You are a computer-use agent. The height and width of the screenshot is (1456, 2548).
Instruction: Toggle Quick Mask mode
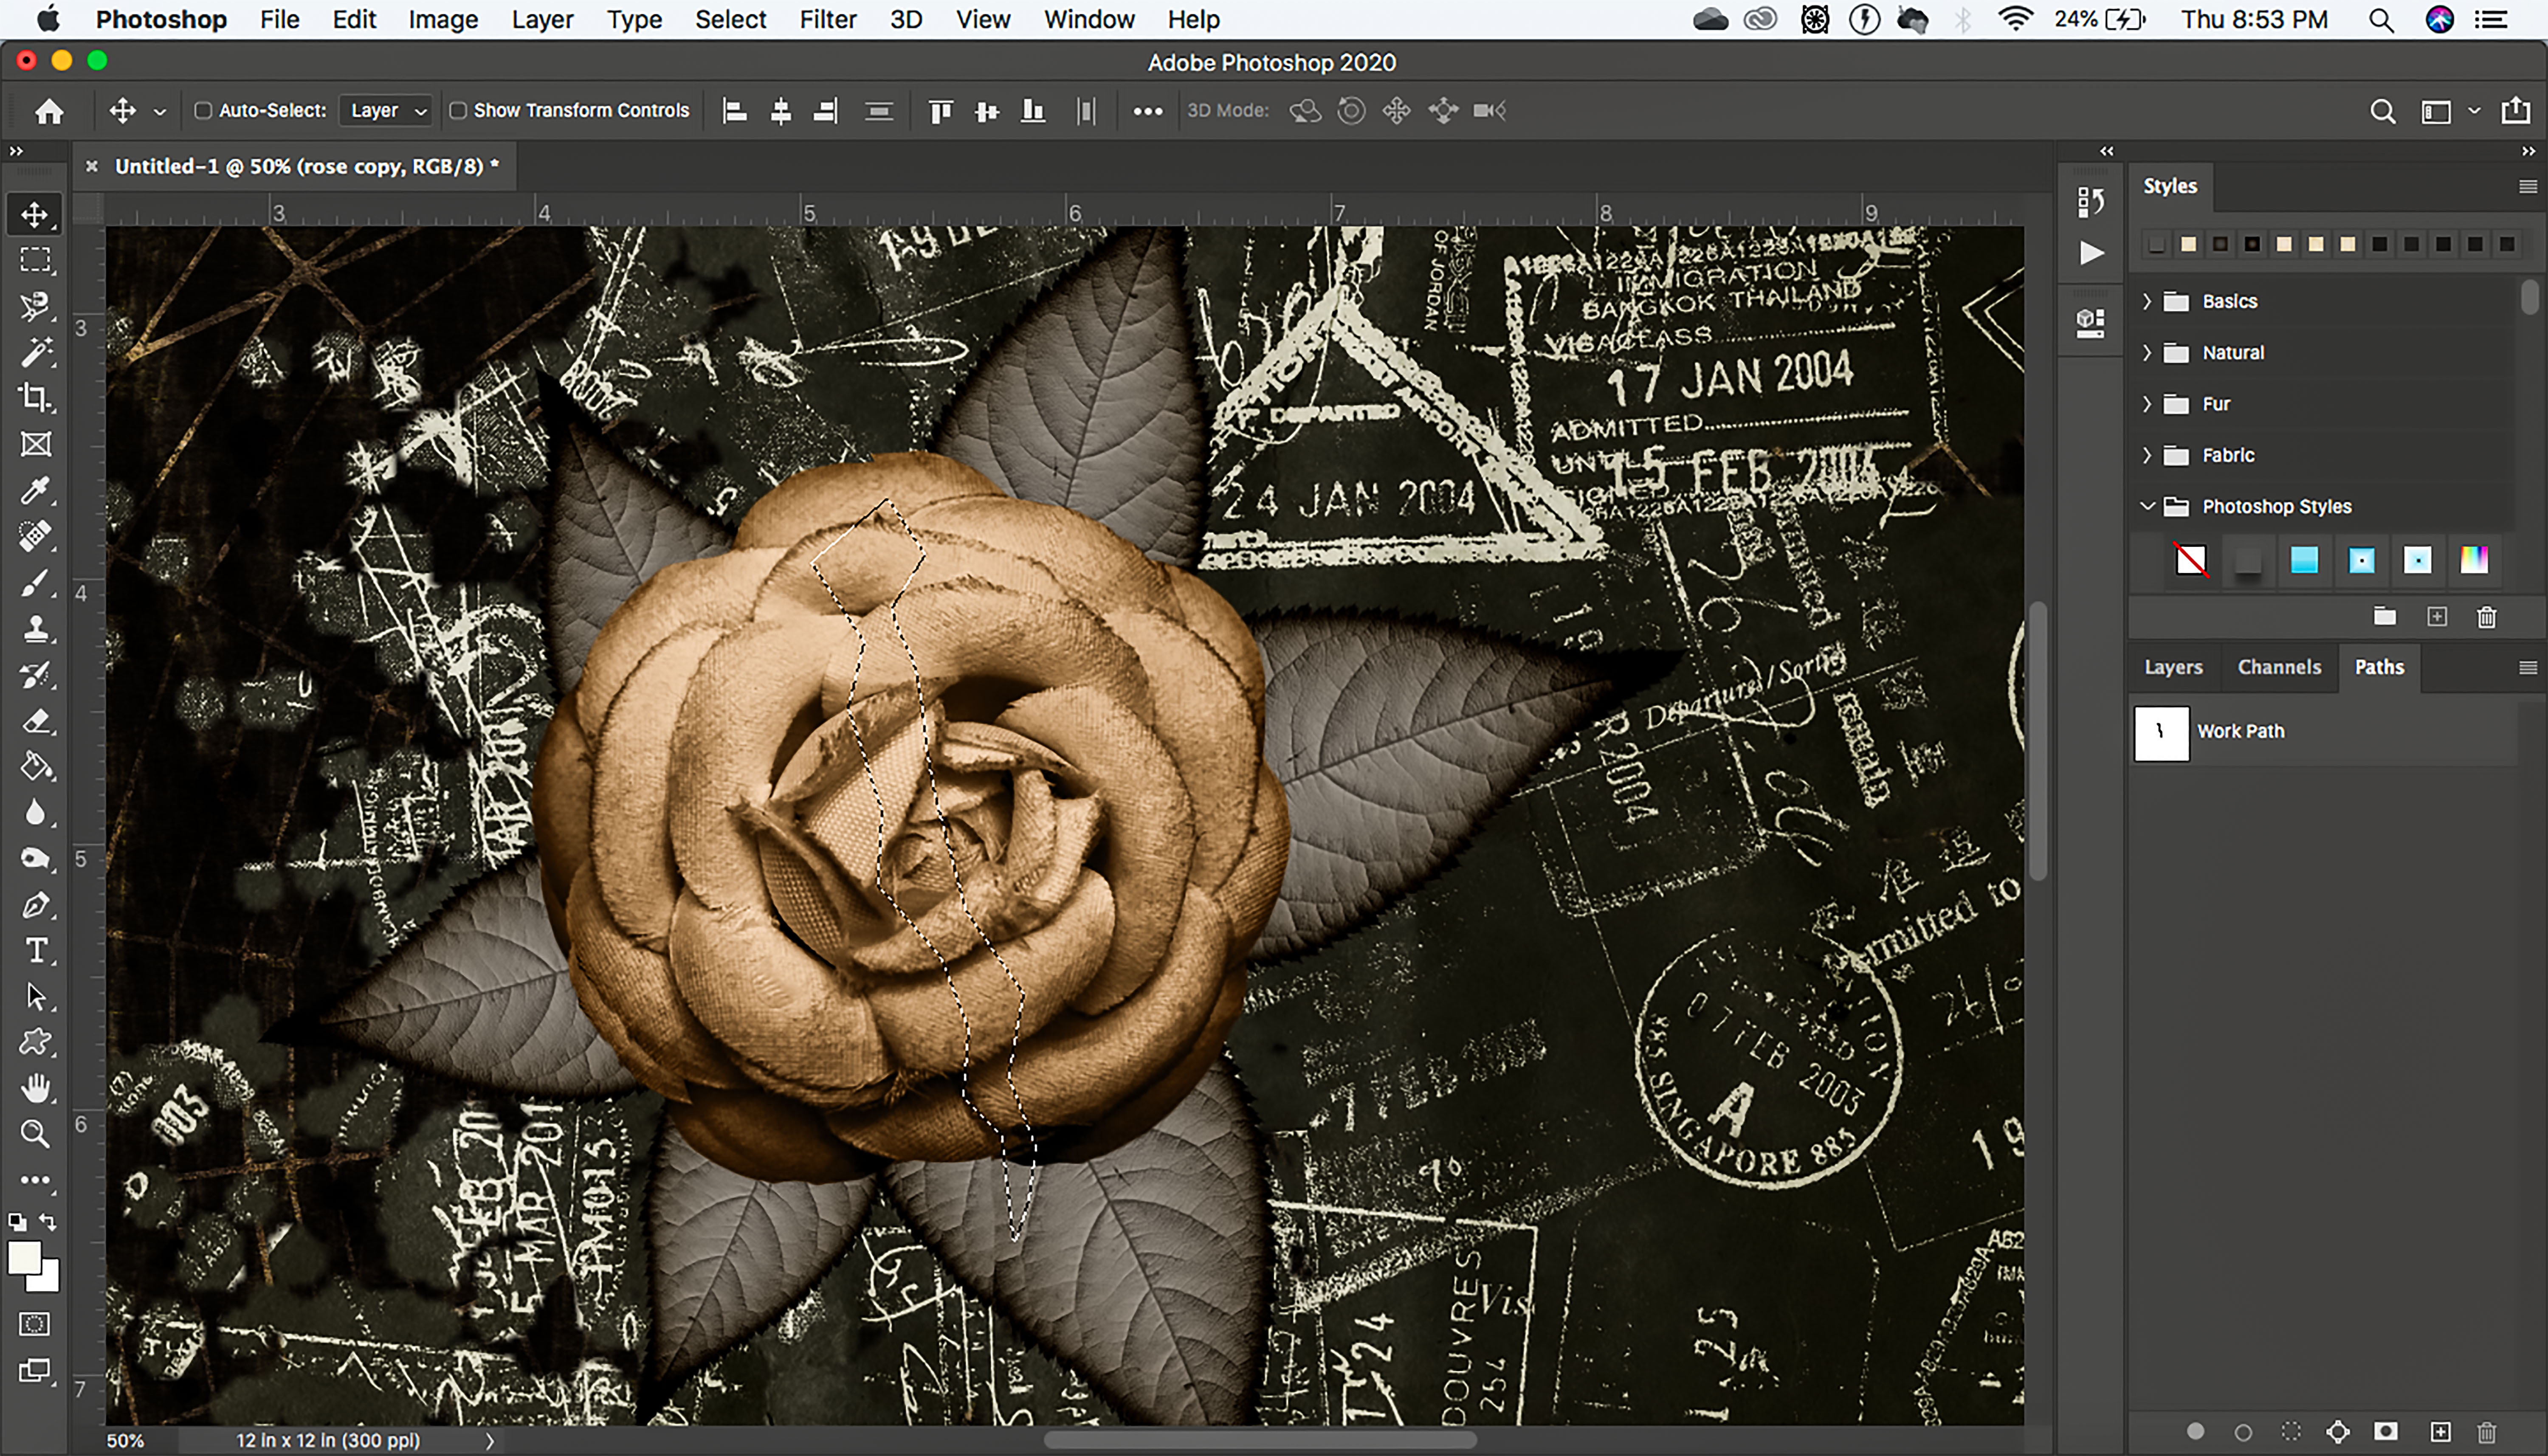coord(35,1324)
